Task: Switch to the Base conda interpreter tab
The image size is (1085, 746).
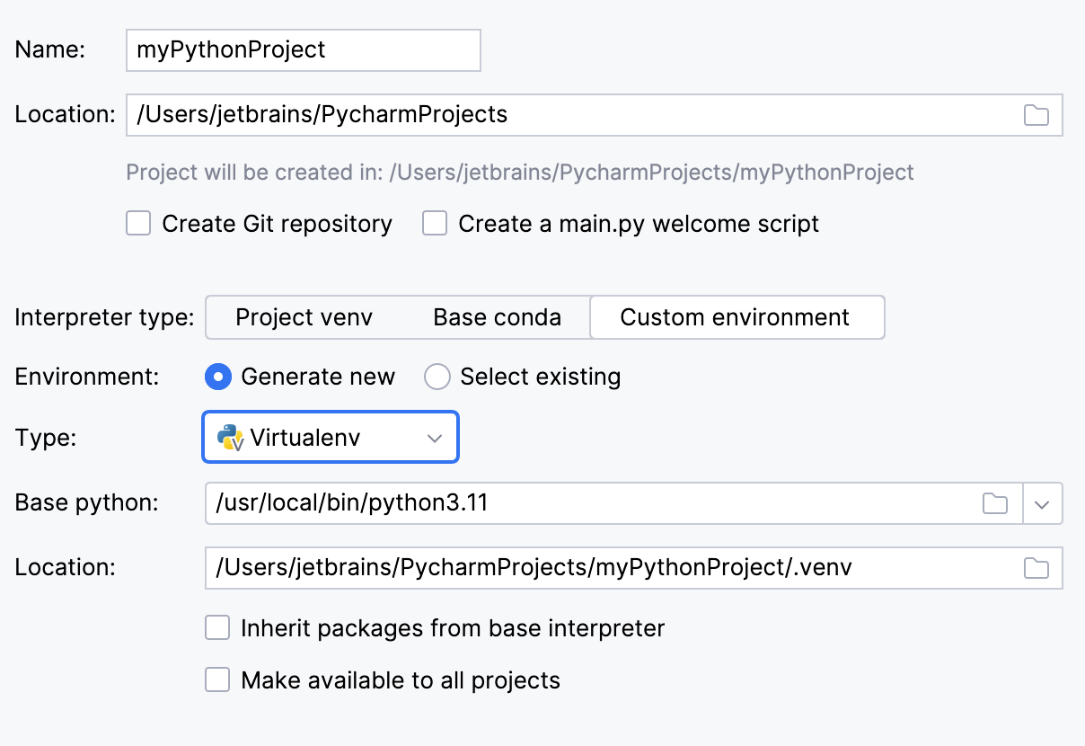Action: pos(497,317)
